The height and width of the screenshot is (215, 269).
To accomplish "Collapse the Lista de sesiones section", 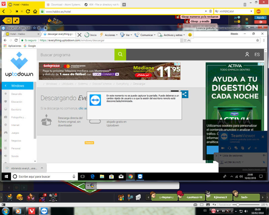I will [x=221, y=156].
